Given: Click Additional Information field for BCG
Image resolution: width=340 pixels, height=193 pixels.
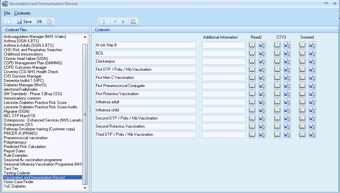Looking at the screenshot, I should (x=224, y=53).
